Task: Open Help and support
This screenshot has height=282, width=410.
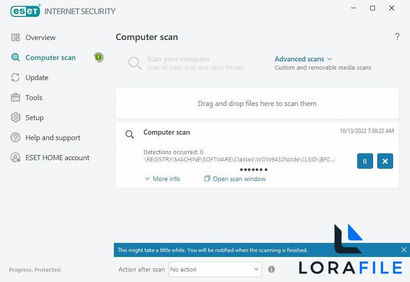Action: (x=53, y=138)
